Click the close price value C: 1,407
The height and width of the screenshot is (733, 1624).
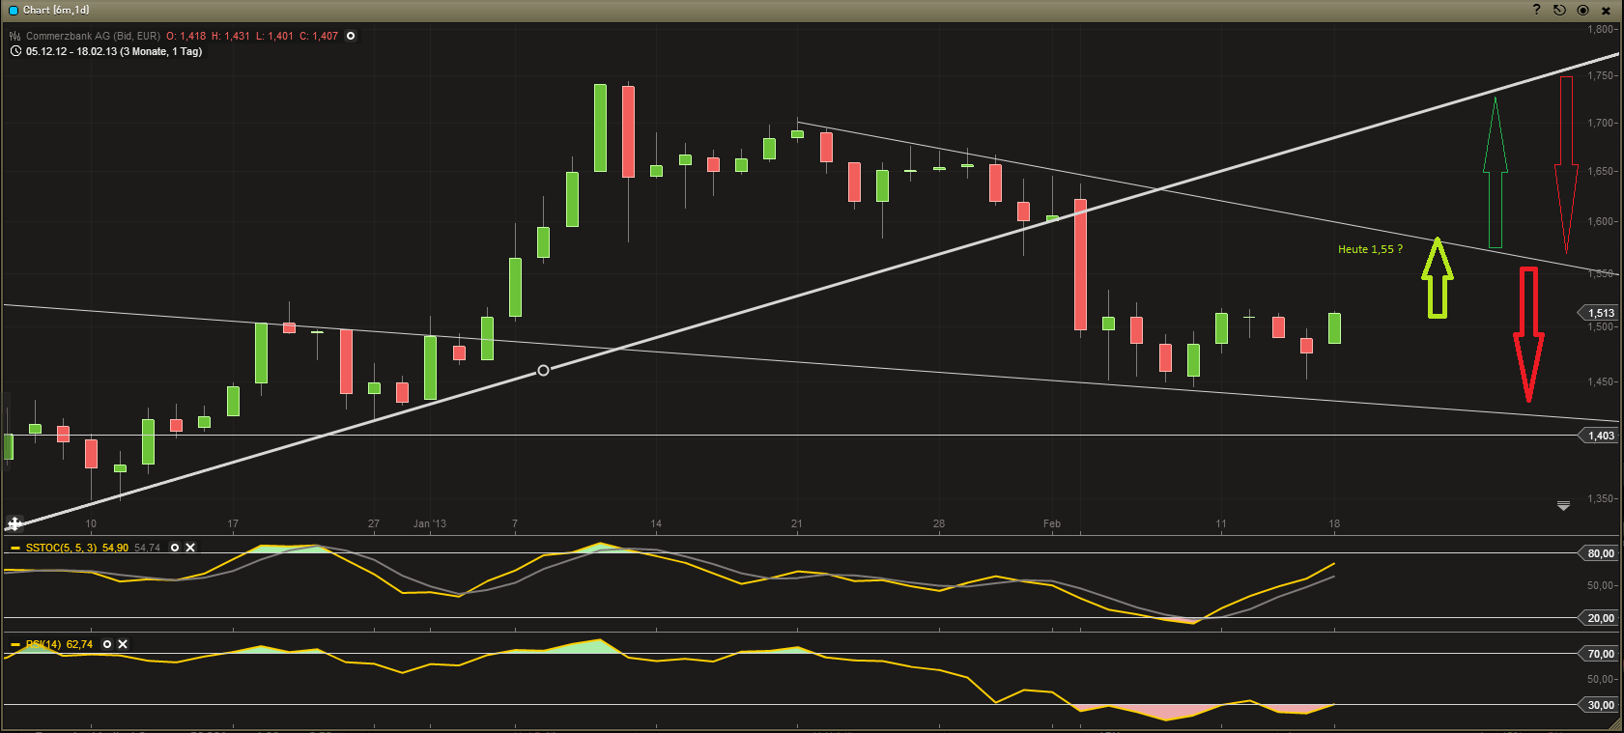coord(319,36)
